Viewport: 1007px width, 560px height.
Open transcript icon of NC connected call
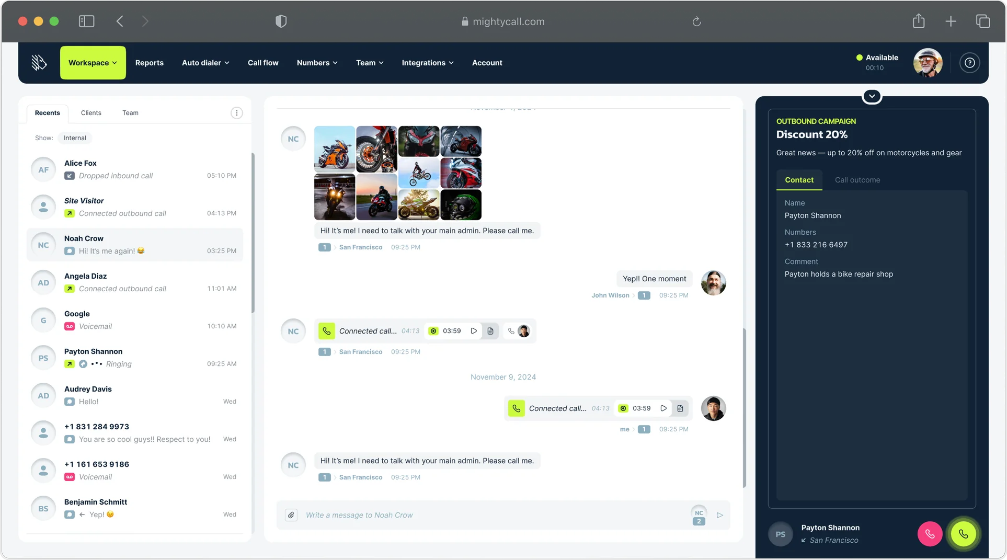tap(490, 331)
